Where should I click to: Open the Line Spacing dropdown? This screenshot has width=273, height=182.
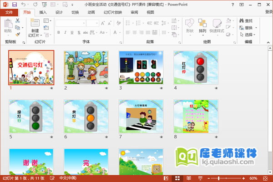click(x=165, y=23)
